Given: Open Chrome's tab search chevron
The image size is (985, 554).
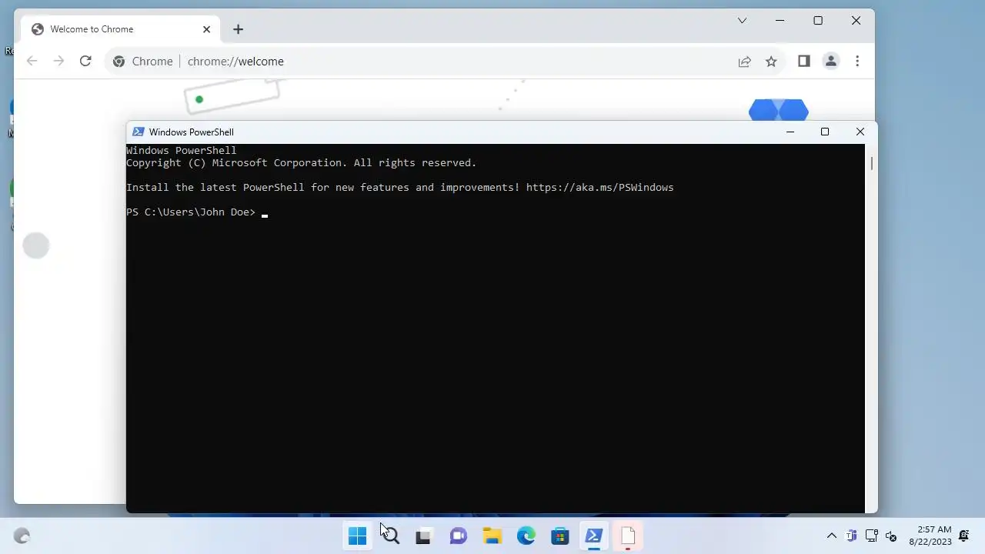Looking at the screenshot, I should 742,21.
